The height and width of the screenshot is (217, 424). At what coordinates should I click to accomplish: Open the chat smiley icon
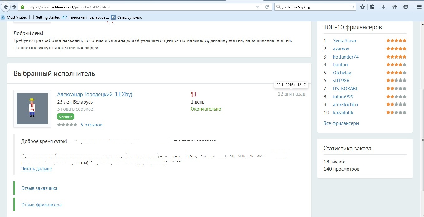click(406, 7)
